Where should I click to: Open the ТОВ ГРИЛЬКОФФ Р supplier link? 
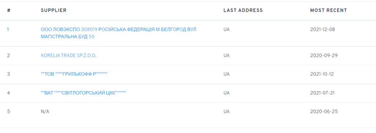click(x=74, y=74)
